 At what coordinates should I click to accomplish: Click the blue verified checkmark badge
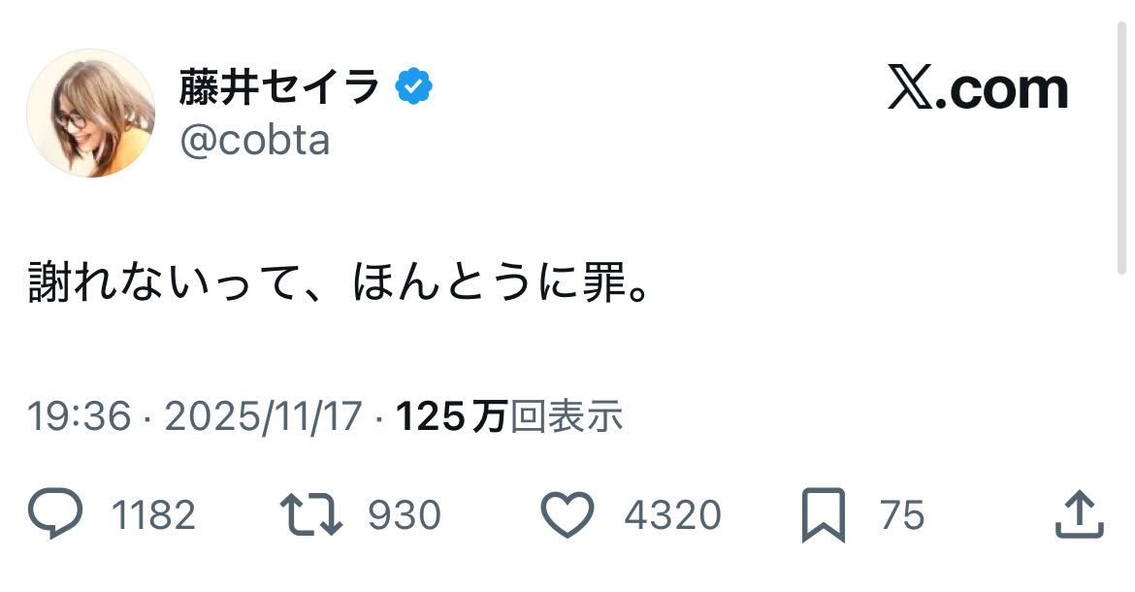pos(413,88)
